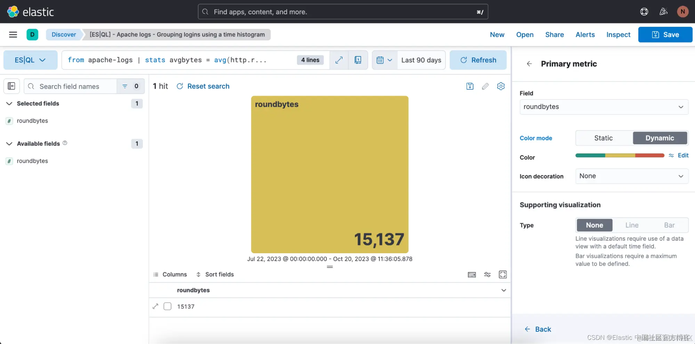Open display options icon in grid toolbar
Image resolution: width=695 pixels, height=344 pixels.
click(487, 275)
